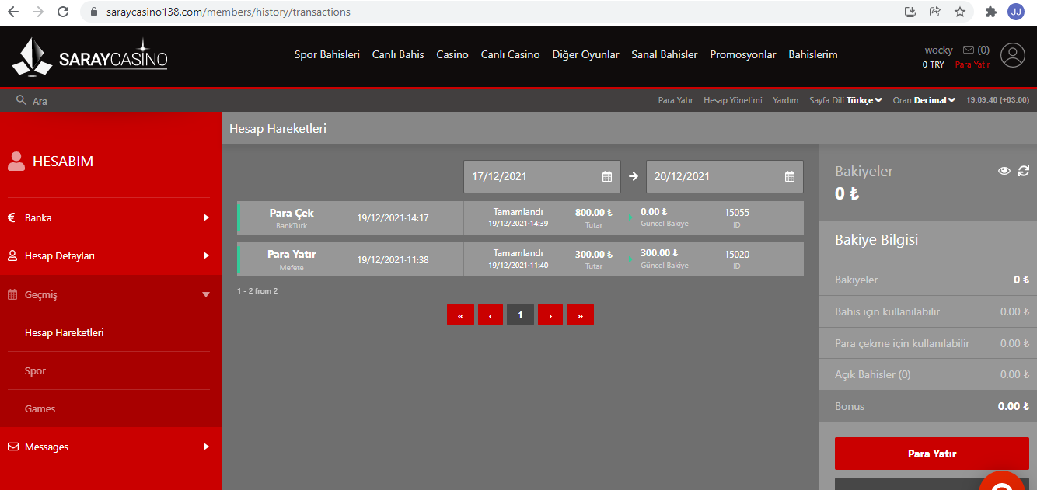Open the messages envelope icon in header
Viewport: 1037px width, 490px height.
coord(969,50)
